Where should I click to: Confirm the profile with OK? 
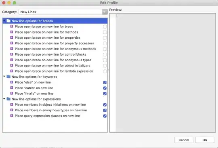205,140
